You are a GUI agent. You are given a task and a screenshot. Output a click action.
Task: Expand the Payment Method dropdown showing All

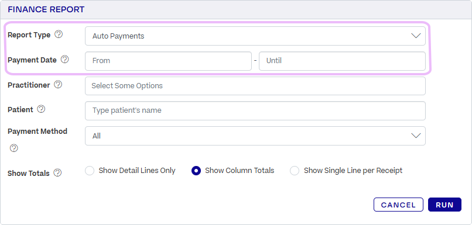tap(255, 136)
